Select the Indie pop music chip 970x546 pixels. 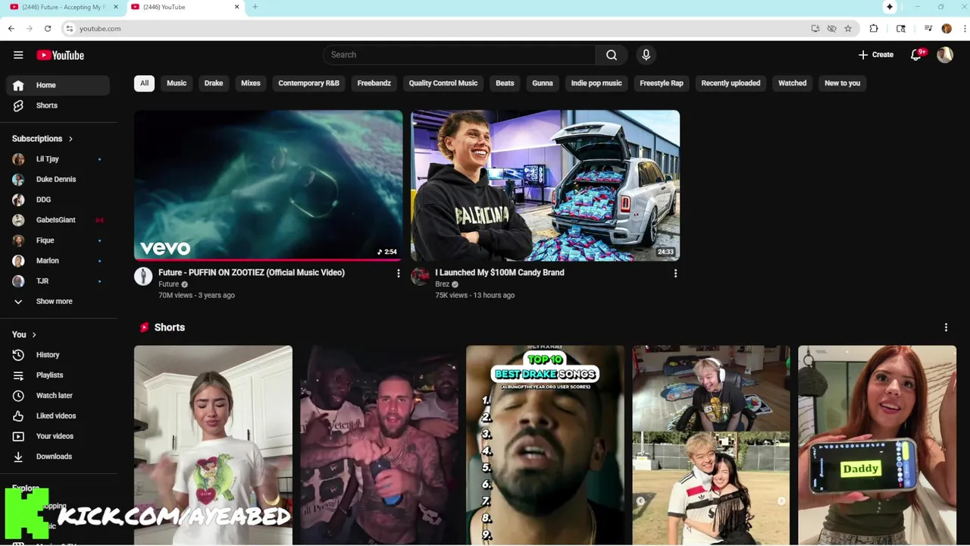pyautogui.click(x=596, y=83)
